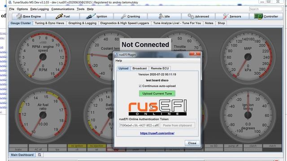Click the Air fuel ratio gauge
The height and width of the screenshot is (161, 287).
coord(43,115)
